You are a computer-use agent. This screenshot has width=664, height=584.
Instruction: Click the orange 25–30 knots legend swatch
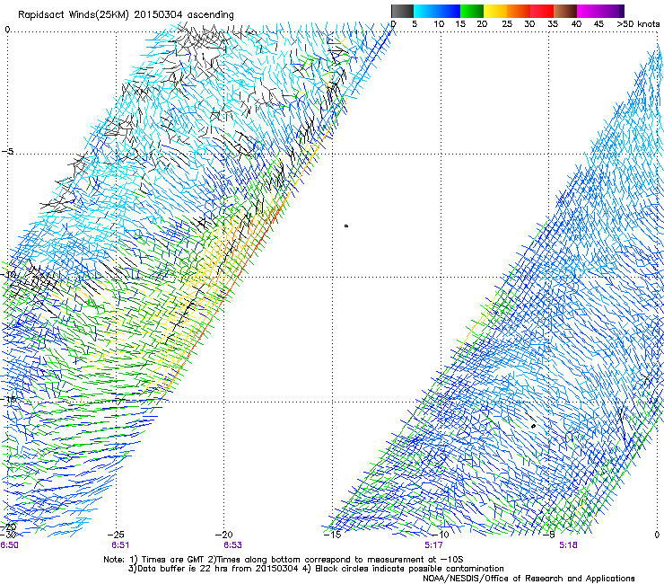[x=519, y=11]
